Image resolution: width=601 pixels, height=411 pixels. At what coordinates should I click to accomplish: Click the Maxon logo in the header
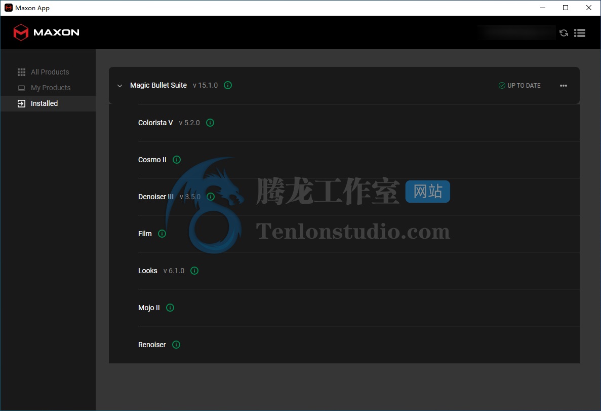point(47,32)
